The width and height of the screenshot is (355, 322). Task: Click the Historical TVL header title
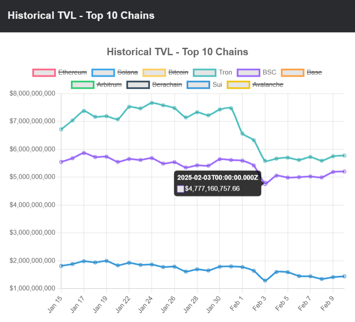point(81,16)
